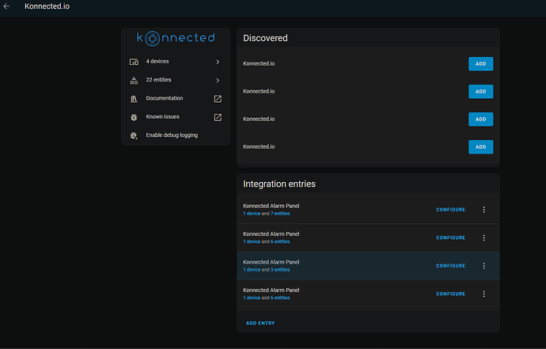Open three-dot menu of the last integration entry

483,294
